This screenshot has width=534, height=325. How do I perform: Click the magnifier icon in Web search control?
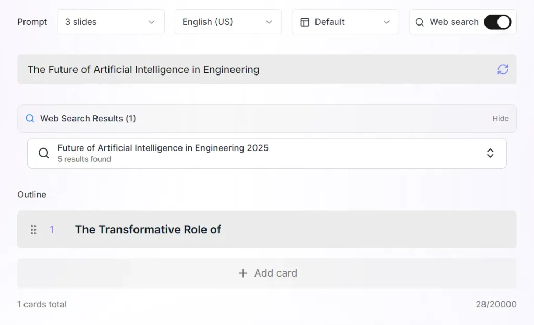[419, 22]
